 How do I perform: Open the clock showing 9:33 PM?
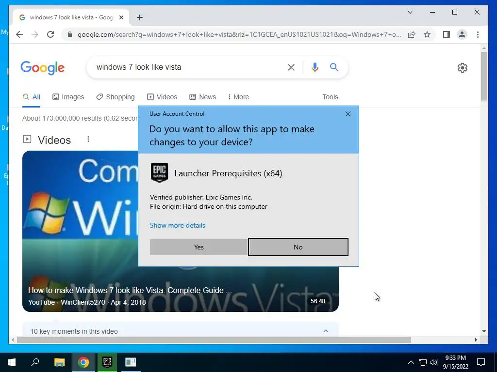tap(455, 362)
